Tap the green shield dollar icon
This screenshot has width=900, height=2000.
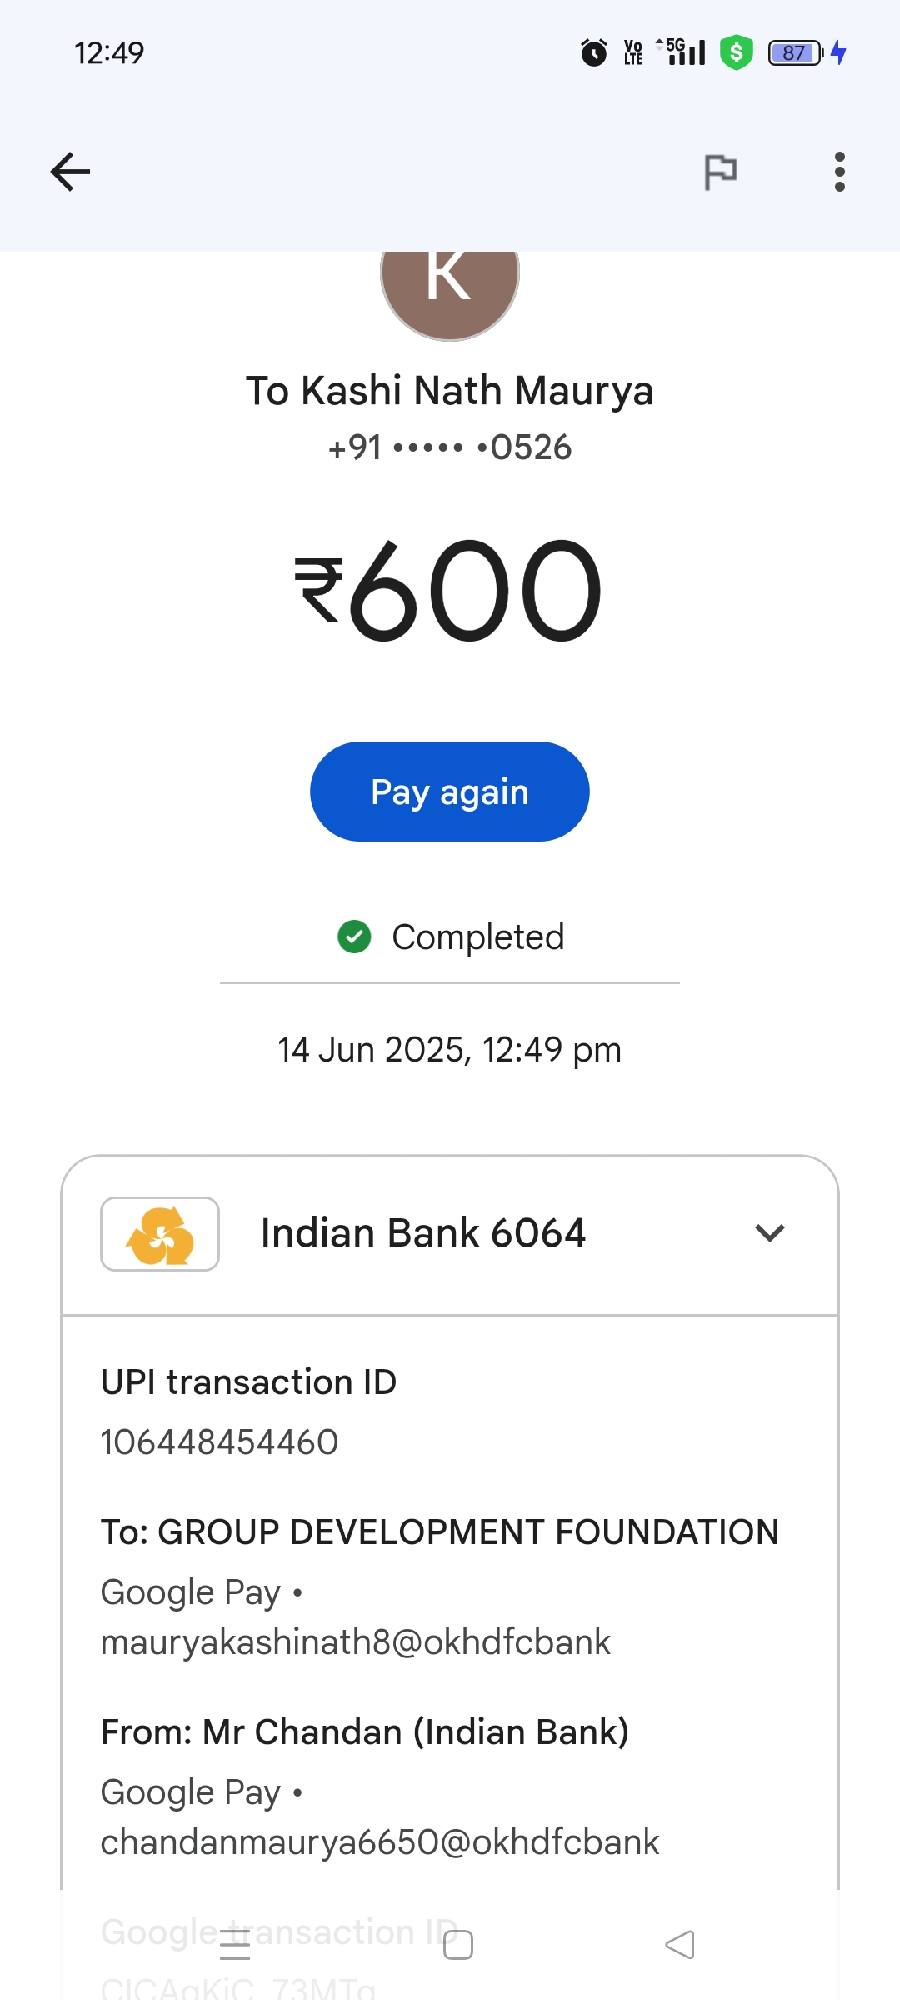[x=736, y=52]
